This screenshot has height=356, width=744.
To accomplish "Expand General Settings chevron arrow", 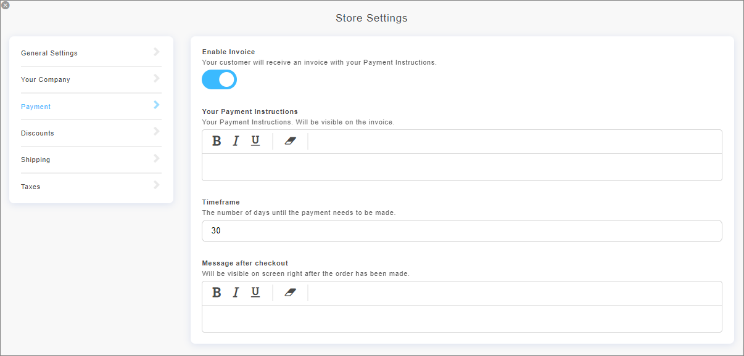I will [157, 52].
